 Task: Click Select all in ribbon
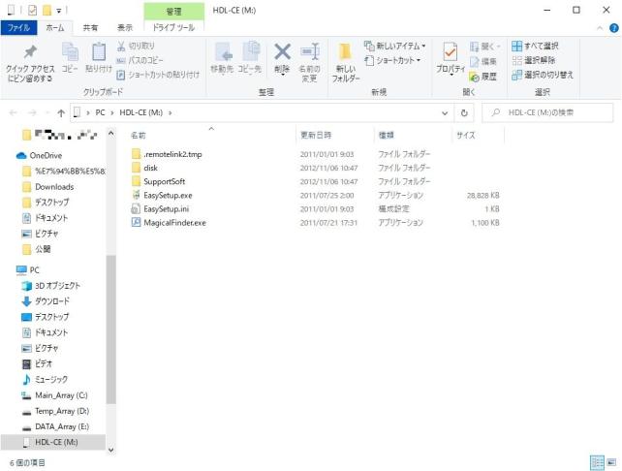535,46
